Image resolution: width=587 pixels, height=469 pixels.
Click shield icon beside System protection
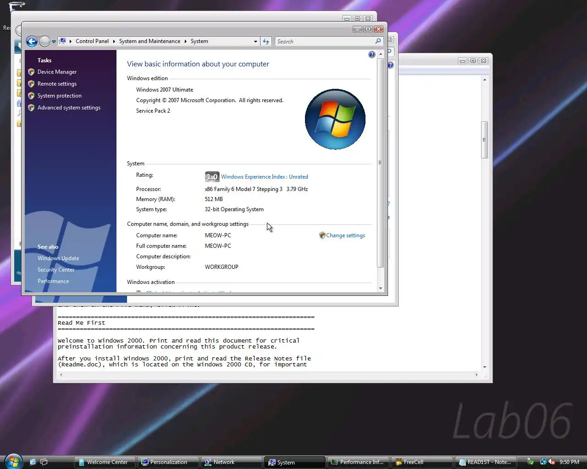tap(31, 96)
